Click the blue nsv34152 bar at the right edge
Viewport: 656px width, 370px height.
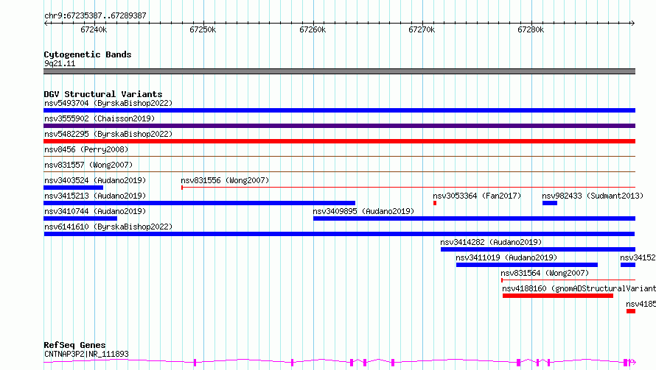tap(628, 265)
